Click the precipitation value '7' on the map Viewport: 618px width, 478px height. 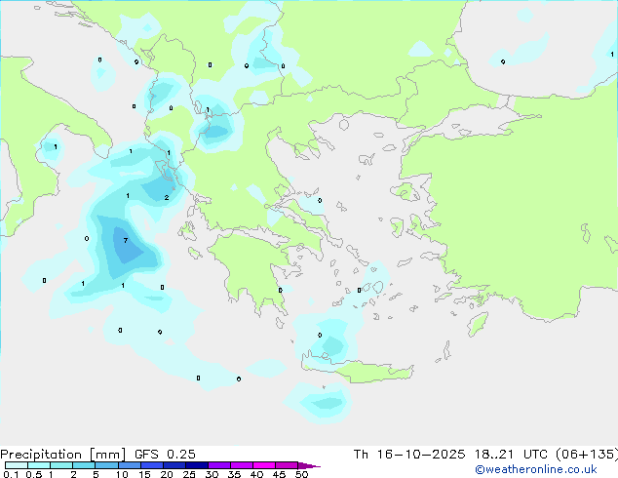click(126, 240)
